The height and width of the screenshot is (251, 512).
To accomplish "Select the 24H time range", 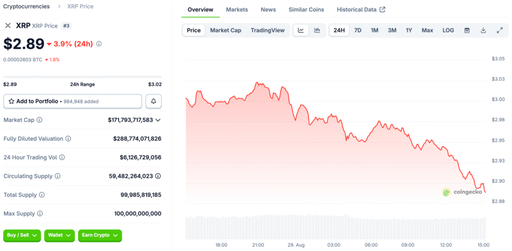I will pyautogui.click(x=339, y=30).
